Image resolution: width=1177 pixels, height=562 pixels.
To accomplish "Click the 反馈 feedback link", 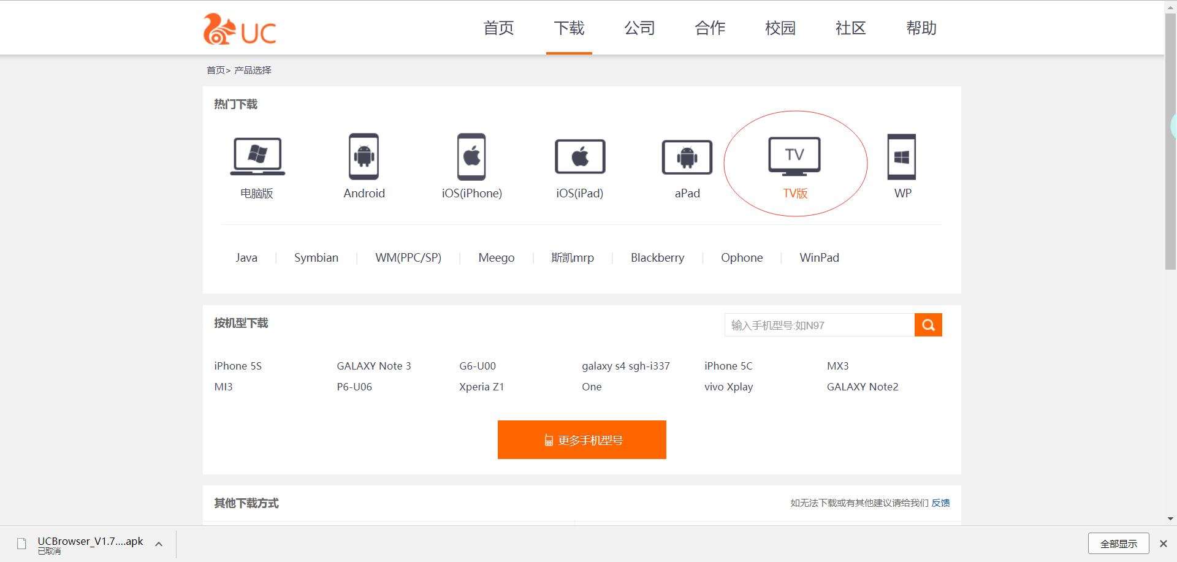I will point(940,503).
